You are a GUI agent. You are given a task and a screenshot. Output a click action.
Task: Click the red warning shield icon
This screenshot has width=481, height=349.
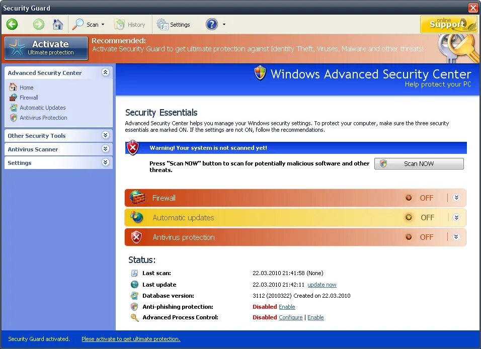[x=133, y=147]
